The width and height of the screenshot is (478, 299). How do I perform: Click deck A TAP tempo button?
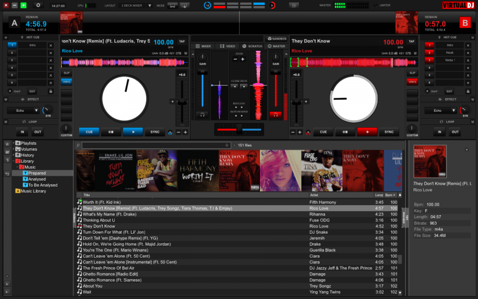pos(182,41)
